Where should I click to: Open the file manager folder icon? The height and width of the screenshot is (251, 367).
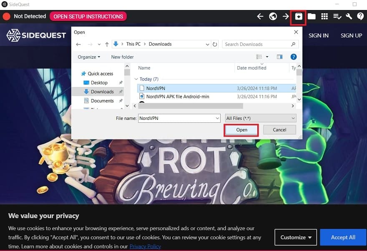[x=312, y=16]
